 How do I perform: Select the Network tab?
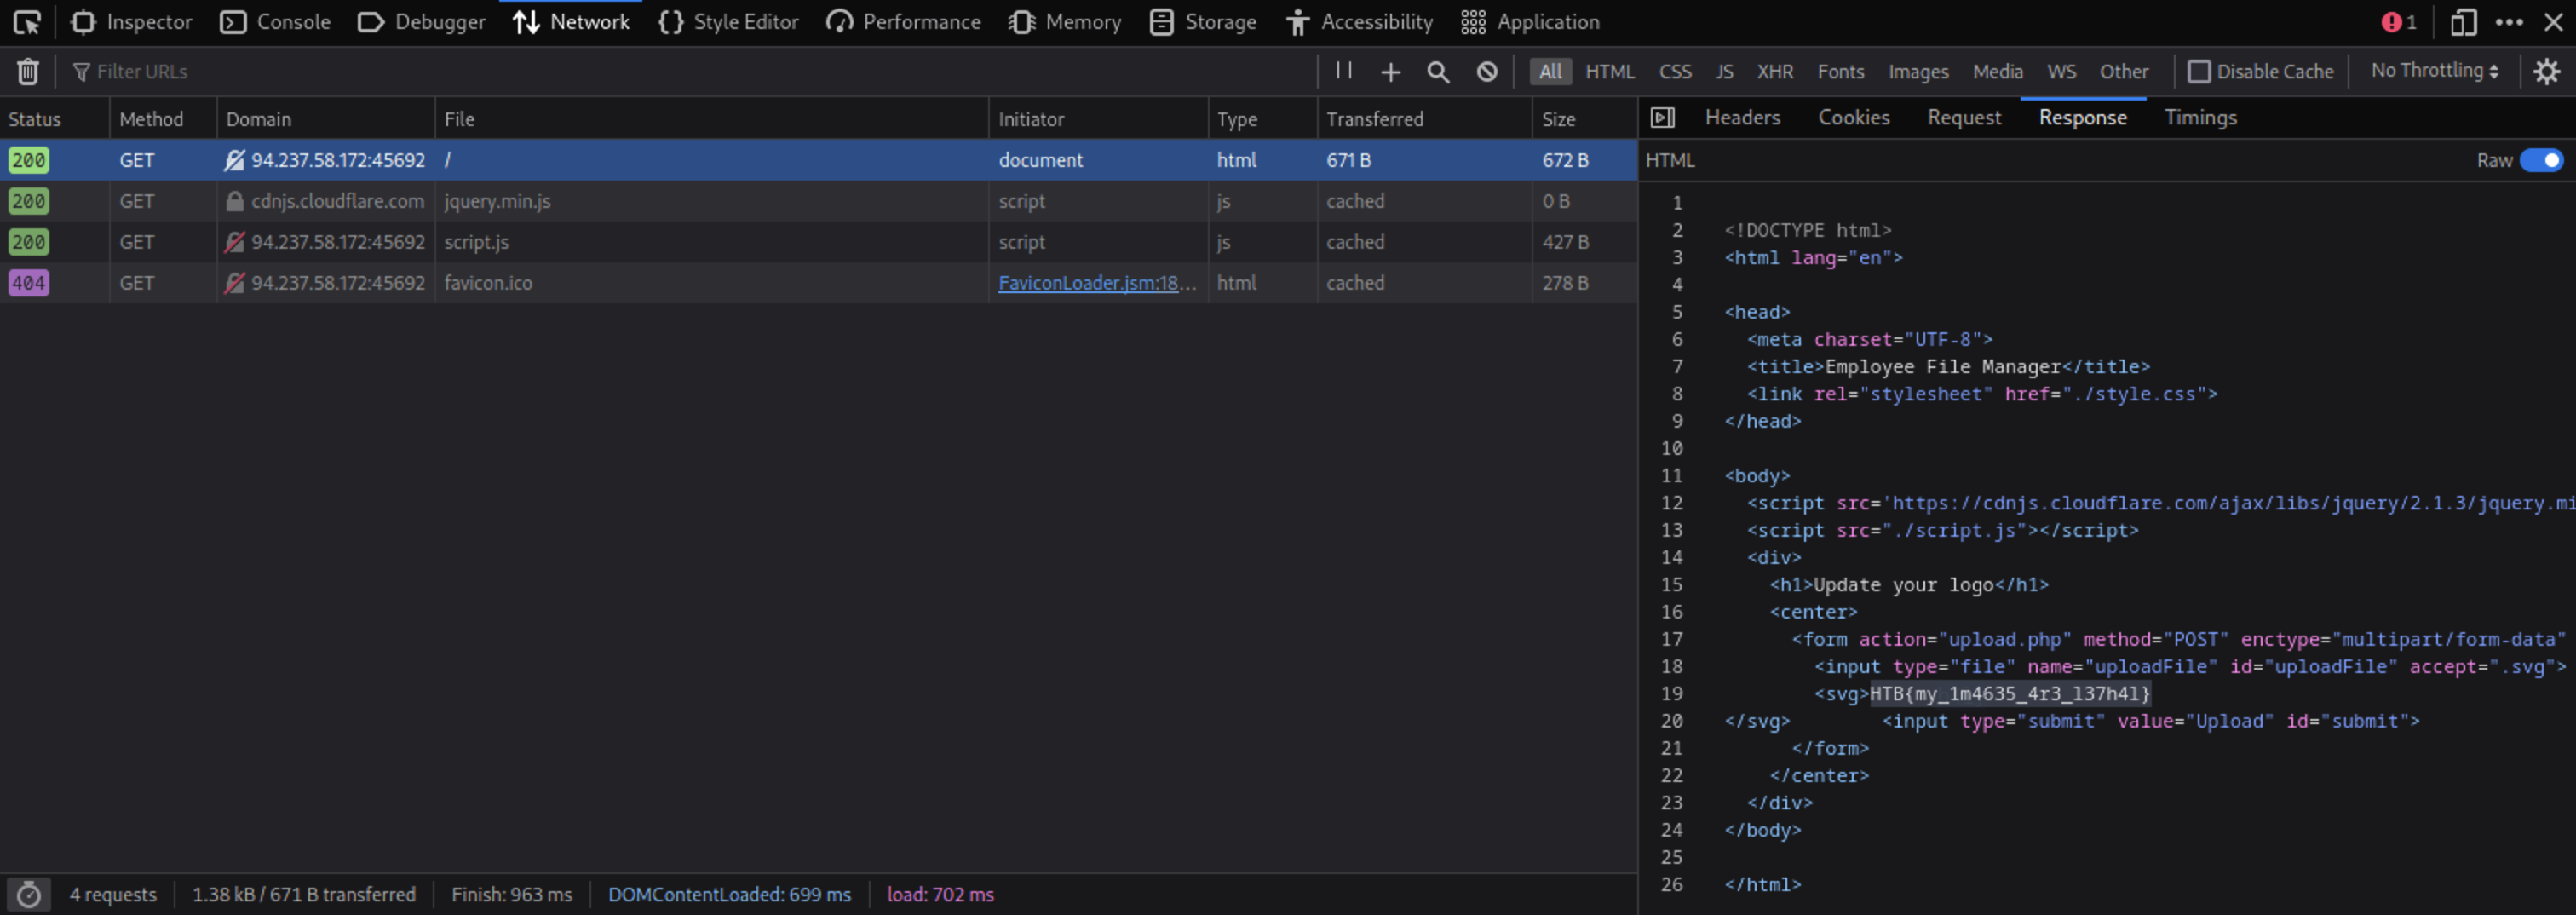tap(571, 22)
